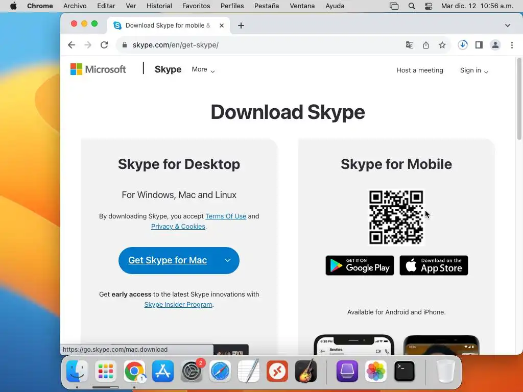Viewport: 523px width, 392px height.
Task: Open a new browser tab
Action: point(241,26)
